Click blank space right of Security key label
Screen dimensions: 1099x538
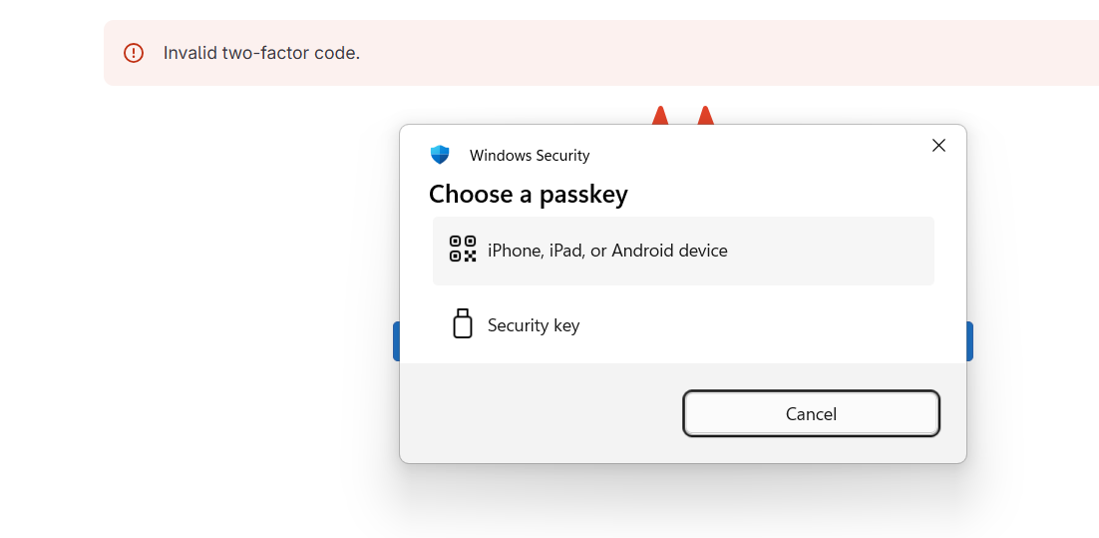click(x=758, y=325)
